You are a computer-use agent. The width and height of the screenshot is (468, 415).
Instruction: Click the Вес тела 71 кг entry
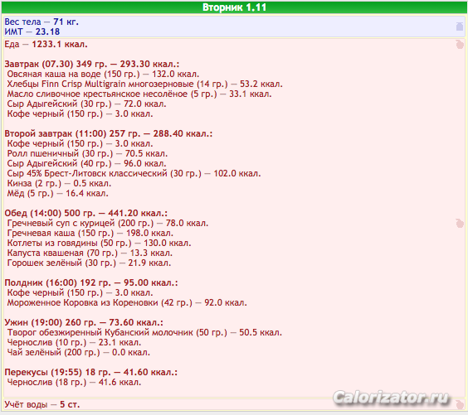[41, 22]
